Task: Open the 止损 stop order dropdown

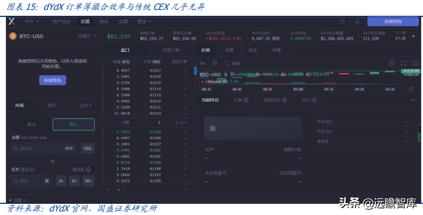Action: [x=85, y=106]
